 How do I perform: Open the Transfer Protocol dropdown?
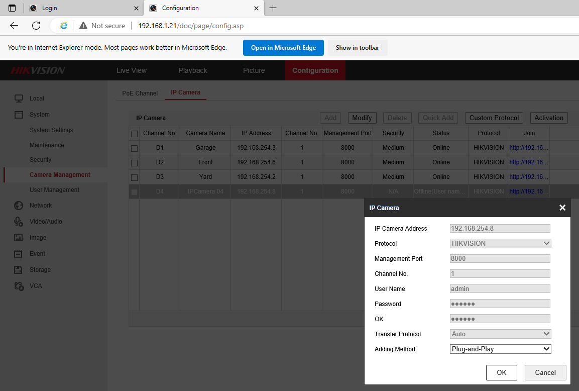tap(500, 334)
